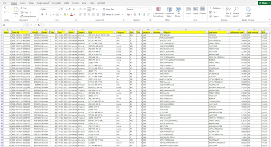271x147 pixels.
Task: Switch to the Insert tab
Action: point(23,3)
